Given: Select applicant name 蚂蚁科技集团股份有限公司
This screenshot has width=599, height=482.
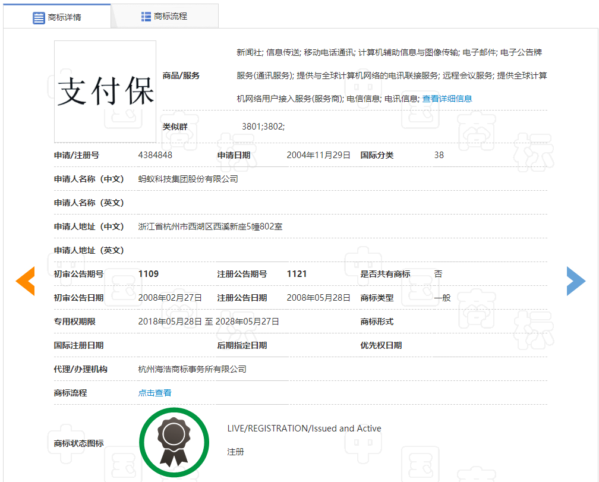Looking at the screenshot, I should click(188, 179).
